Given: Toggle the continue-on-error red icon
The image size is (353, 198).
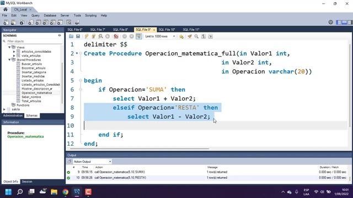Looking at the screenshot, I should [x=116, y=36].
